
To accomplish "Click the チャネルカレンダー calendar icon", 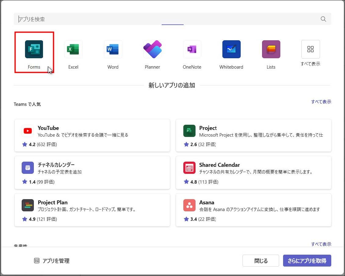I will pos(28,168).
